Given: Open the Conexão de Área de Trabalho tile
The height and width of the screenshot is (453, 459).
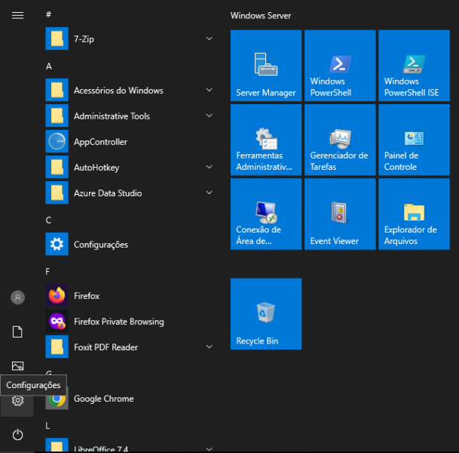Looking at the screenshot, I should 266,214.
